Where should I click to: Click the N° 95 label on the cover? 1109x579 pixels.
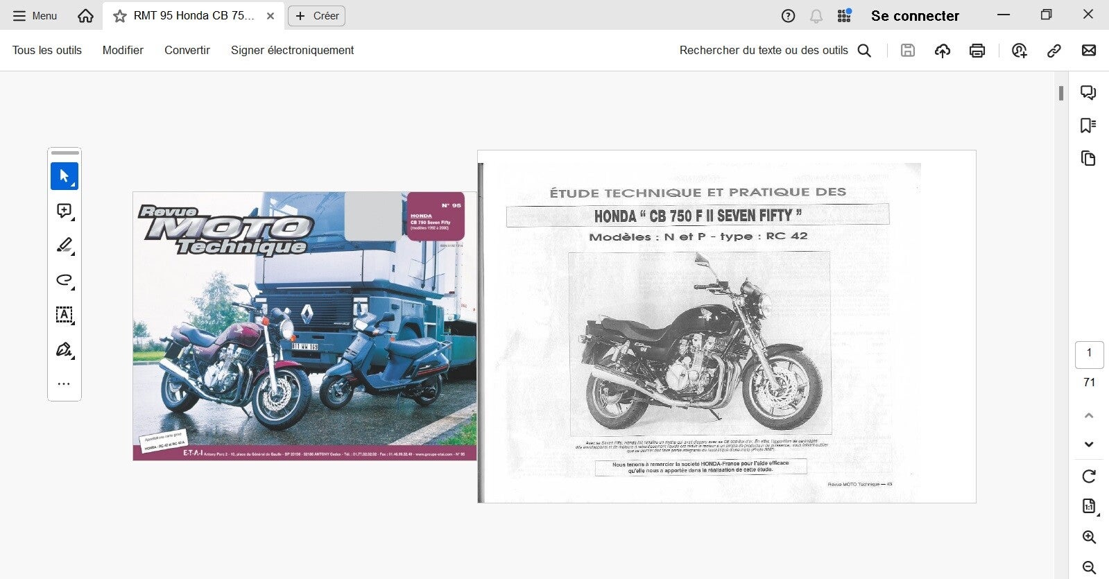click(452, 205)
